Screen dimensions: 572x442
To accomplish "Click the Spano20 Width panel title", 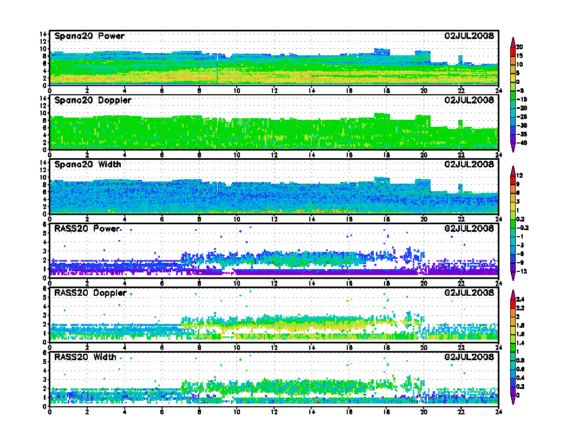I will tap(88, 165).
